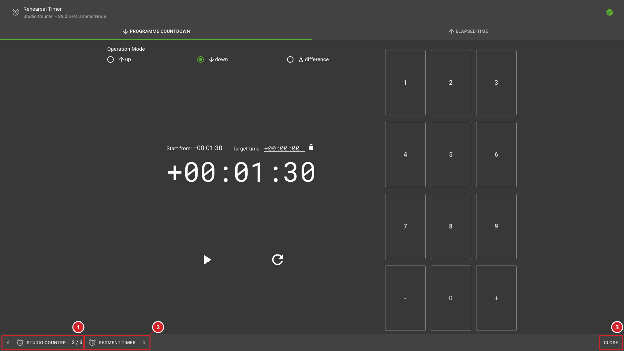The width and height of the screenshot is (624, 351).
Task: Click the Studio Counter - Studio Parameter Node subtitle
Action: pos(65,16)
